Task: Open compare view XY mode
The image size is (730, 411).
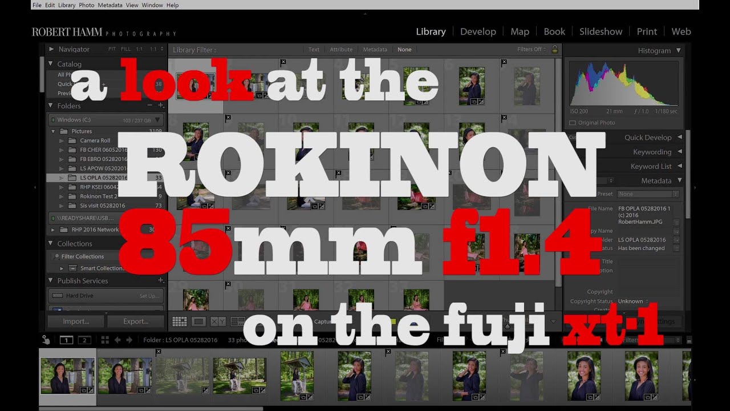Action: [x=218, y=322]
